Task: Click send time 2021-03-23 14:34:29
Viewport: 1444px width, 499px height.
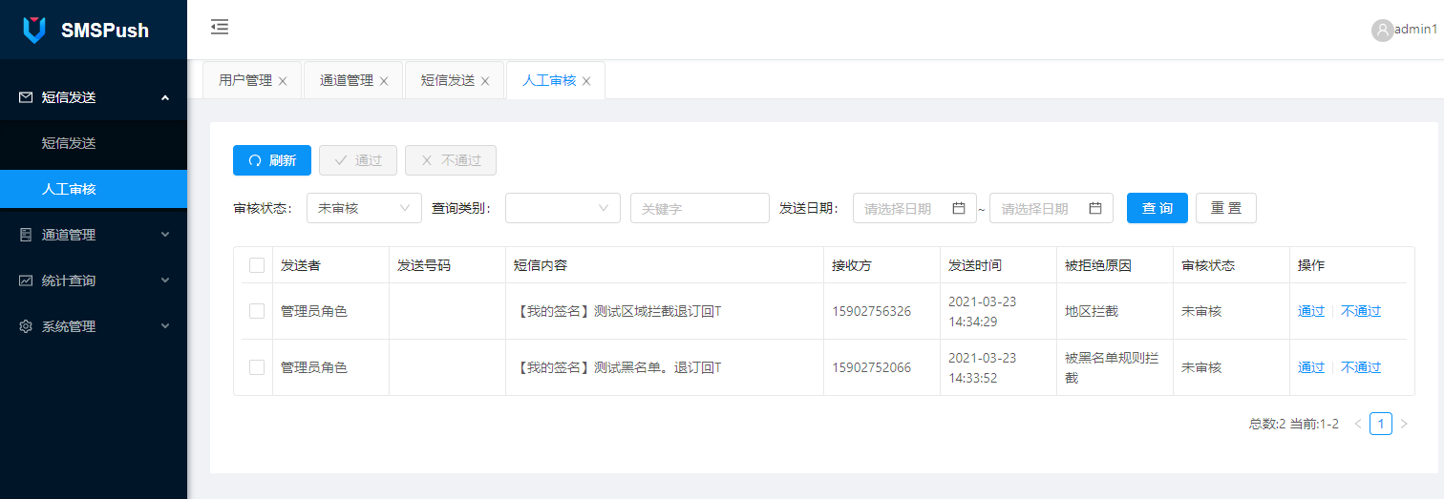Action: [x=983, y=311]
